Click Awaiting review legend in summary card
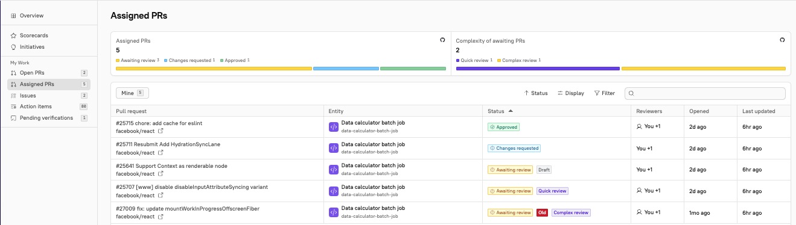The width and height of the screenshot is (796, 225). pos(138,60)
